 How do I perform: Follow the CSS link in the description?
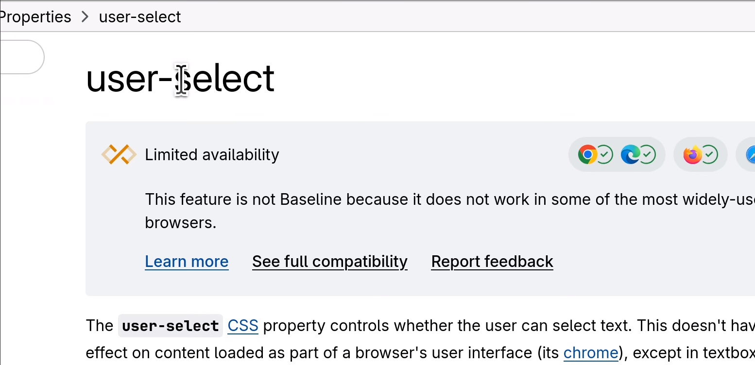click(x=242, y=326)
